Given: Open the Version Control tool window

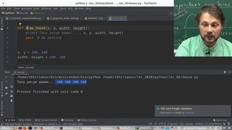Looking at the screenshot, I should [x=46, y=120].
